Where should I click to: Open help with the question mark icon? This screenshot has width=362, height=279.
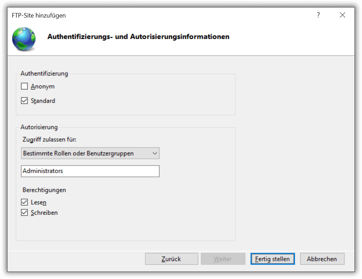[318, 15]
